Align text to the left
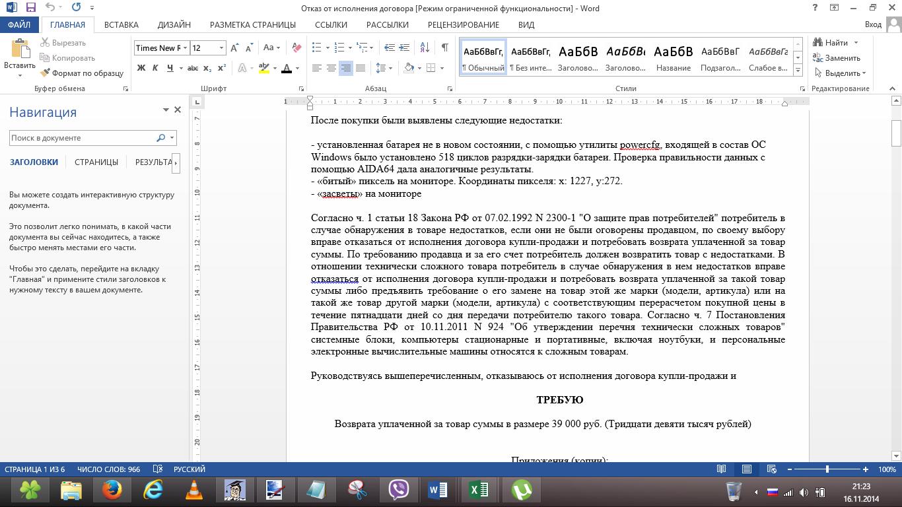 pyautogui.click(x=317, y=68)
